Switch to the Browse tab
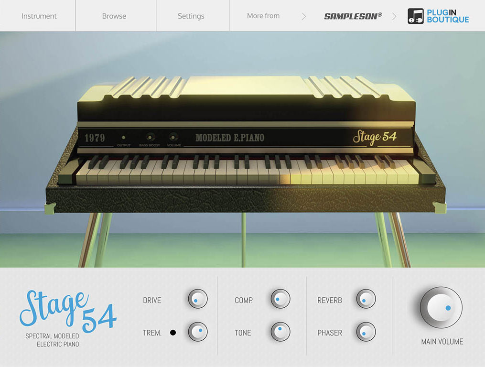485x367 pixels. click(114, 16)
